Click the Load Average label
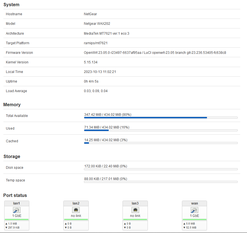 coord(16,91)
